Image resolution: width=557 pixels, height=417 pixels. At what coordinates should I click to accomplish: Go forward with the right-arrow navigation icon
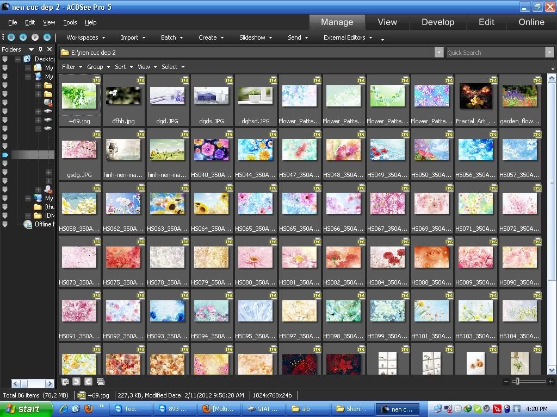coord(35,37)
